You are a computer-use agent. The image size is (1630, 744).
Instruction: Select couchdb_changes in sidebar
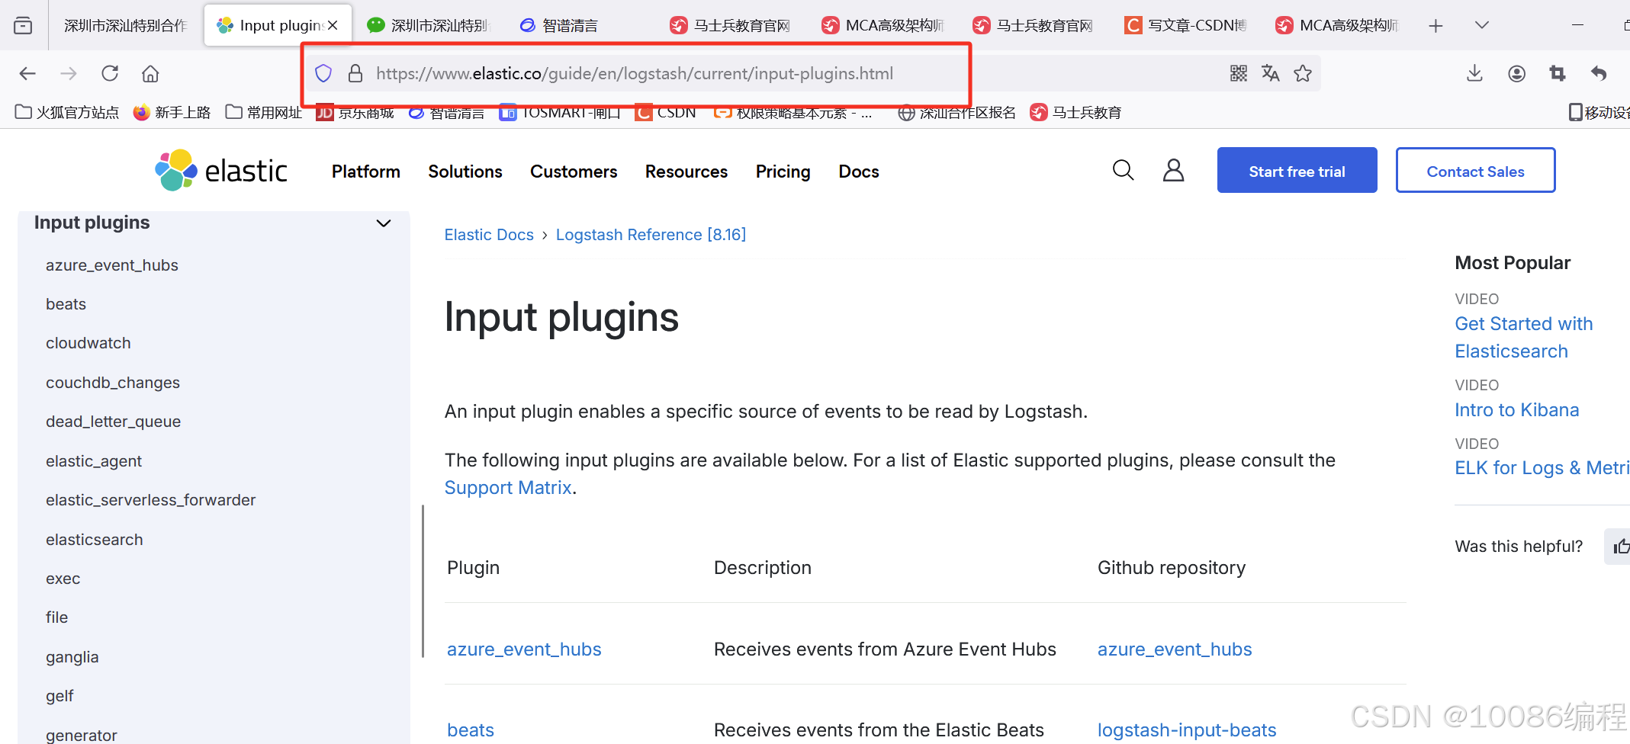click(x=113, y=383)
